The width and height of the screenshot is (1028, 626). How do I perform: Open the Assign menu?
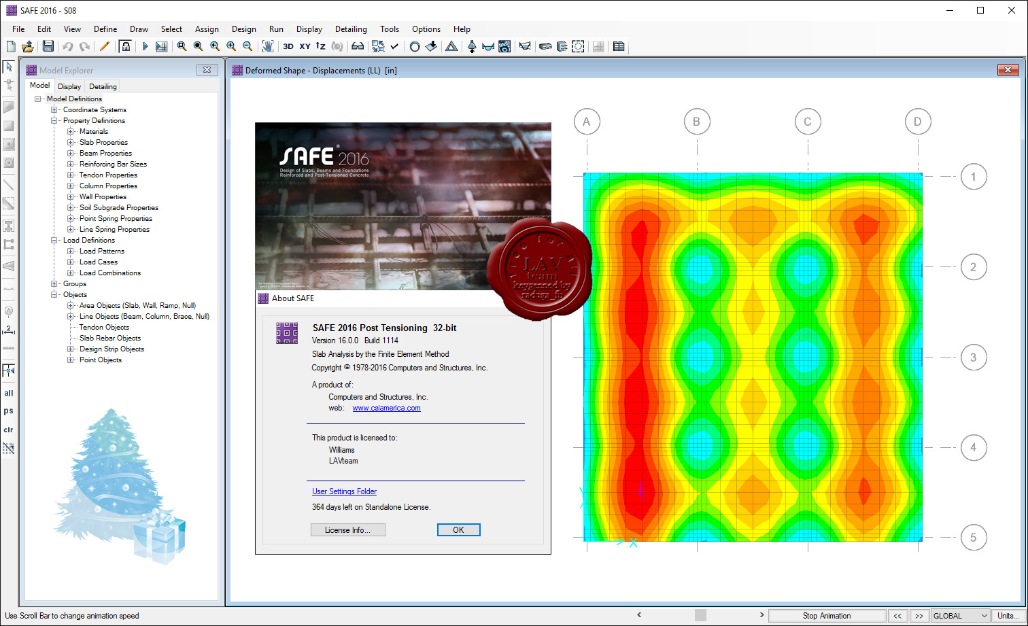[x=207, y=29]
